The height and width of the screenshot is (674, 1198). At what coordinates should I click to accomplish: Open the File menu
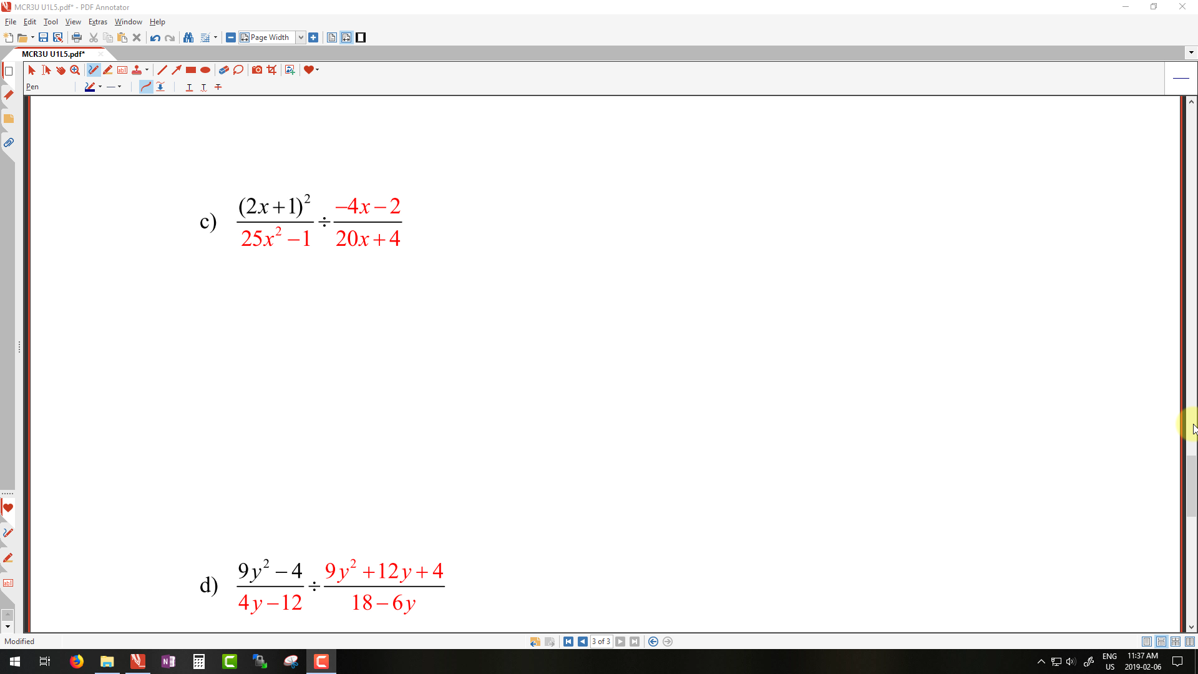pyautogui.click(x=11, y=21)
